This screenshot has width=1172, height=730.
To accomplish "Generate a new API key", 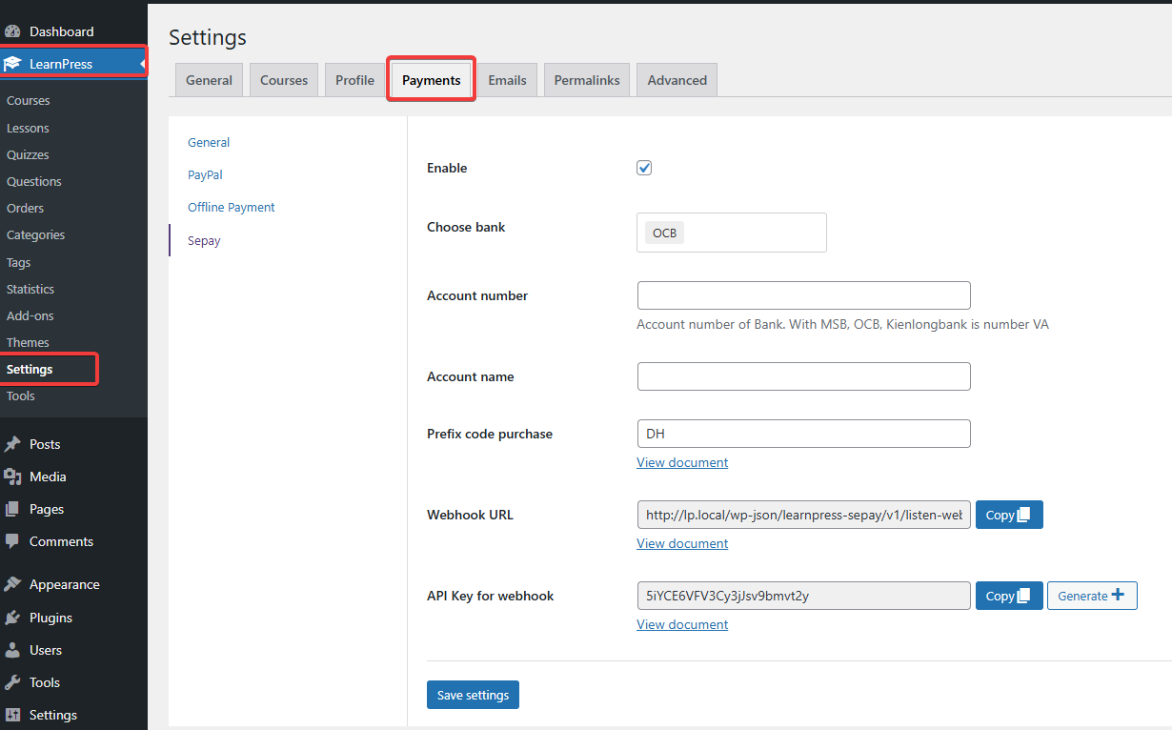I will (1092, 596).
